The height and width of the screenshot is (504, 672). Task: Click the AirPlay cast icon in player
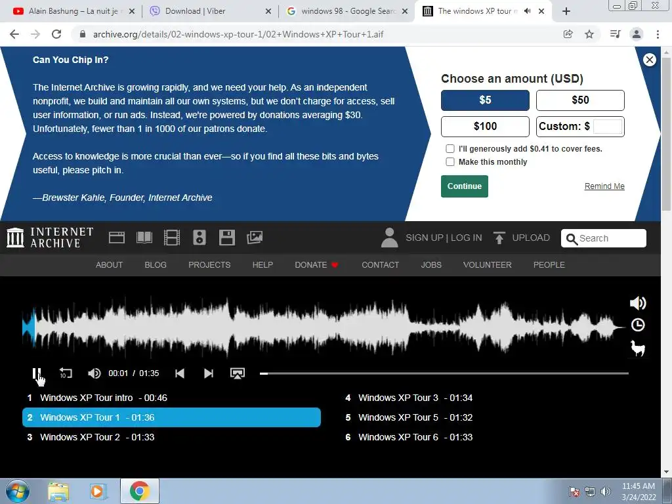coord(238,373)
